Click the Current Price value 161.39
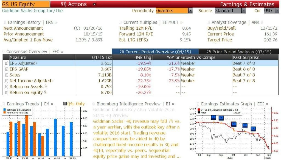The width and height of the screenshot is (281, 160). tap(271, 34)
